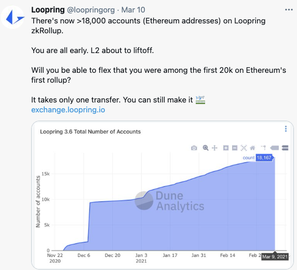Screen dimensions: 297x270
Task: Toggle compare data on hover
Action: tap(285, 148)
